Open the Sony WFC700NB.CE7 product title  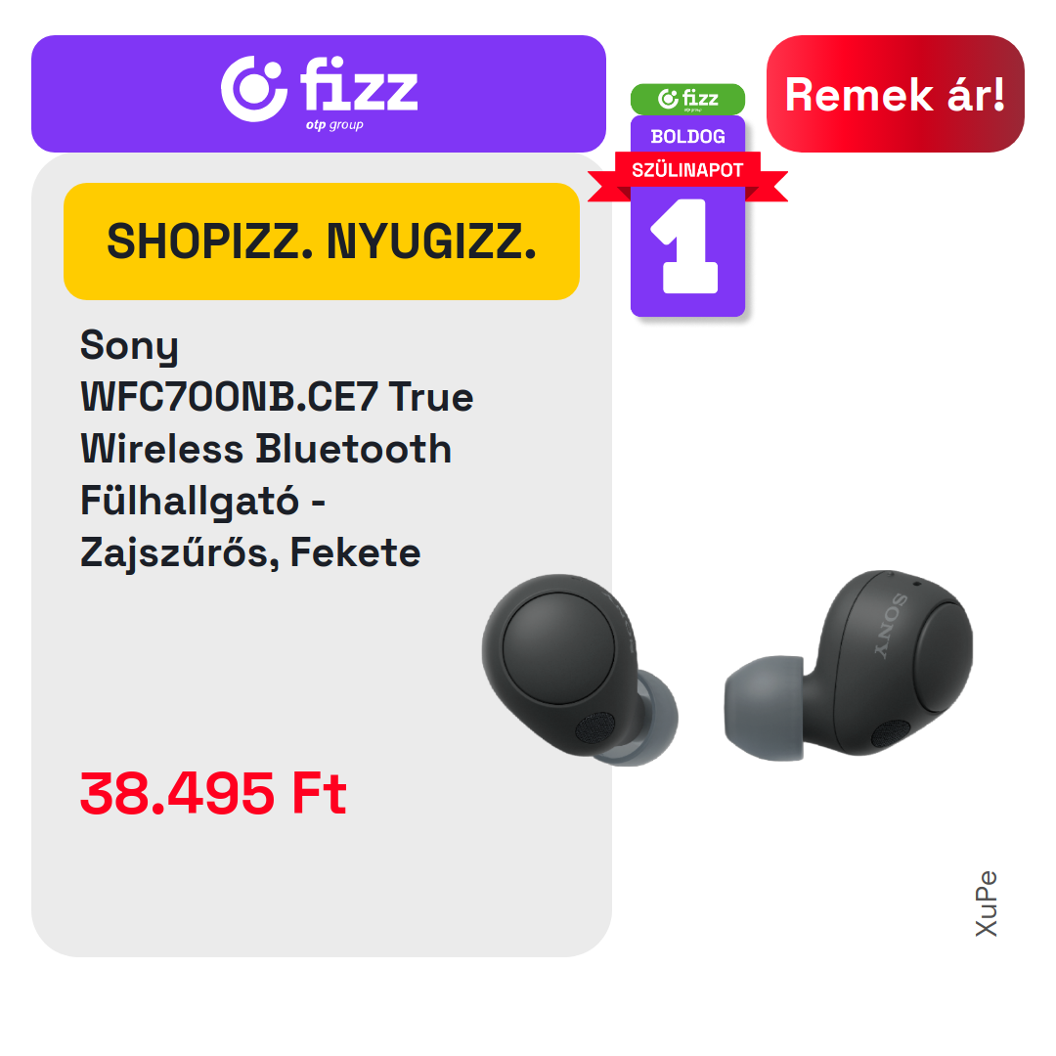277,449
